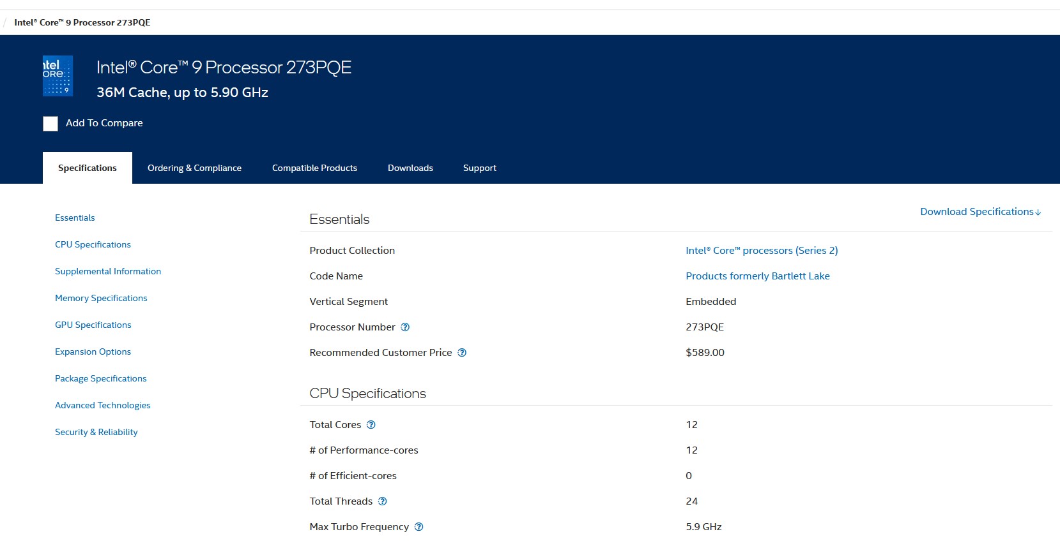This screenshot has height=548, width=1060.
Task: Jump to Essentials in the sidebar
Action: coord(75,218)
